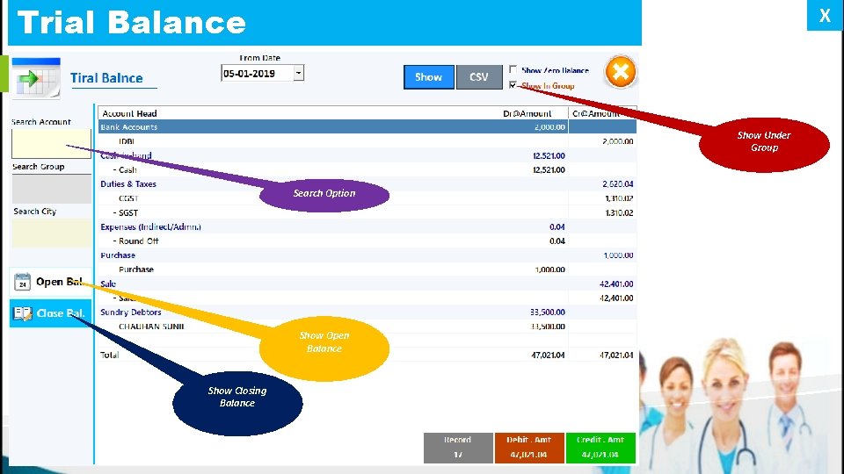The height and width of the screenshot is (474, 844).
Task: Click the Total row label
Action: (109, 355)
